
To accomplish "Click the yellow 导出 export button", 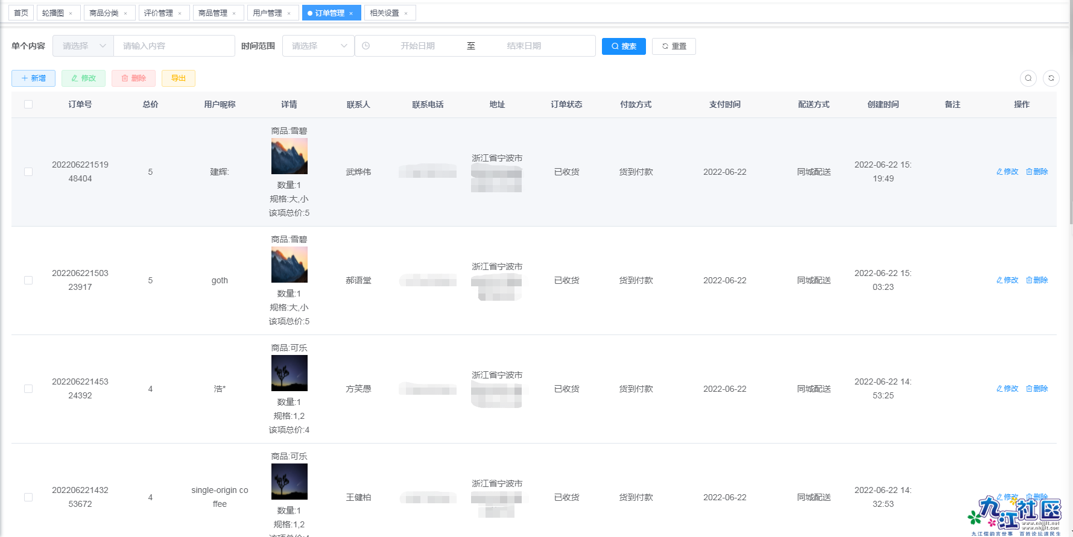I will [x=179, y=78].
